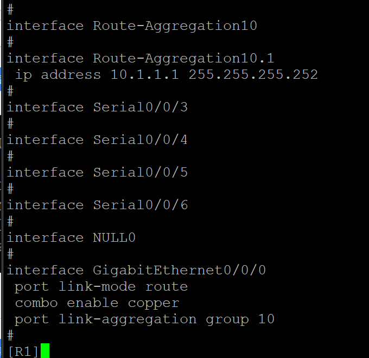This screenshot has width=369, height=358.
Task: Click the Serial0/0/4 interface name
Action: tap(140, 140)
